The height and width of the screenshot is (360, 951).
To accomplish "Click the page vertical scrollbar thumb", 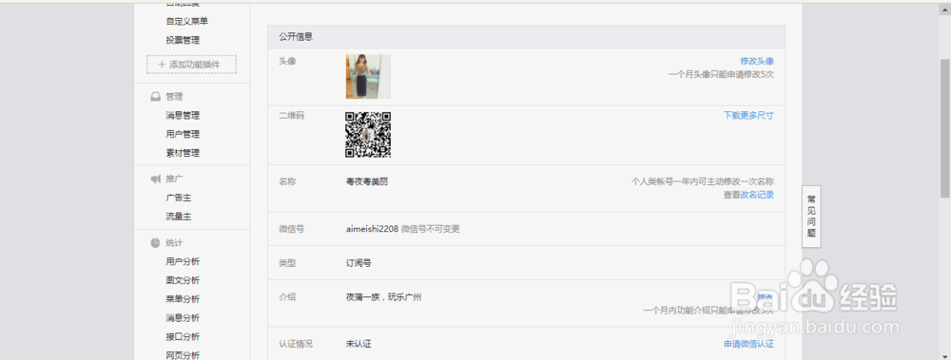I will tap(945, 128).
